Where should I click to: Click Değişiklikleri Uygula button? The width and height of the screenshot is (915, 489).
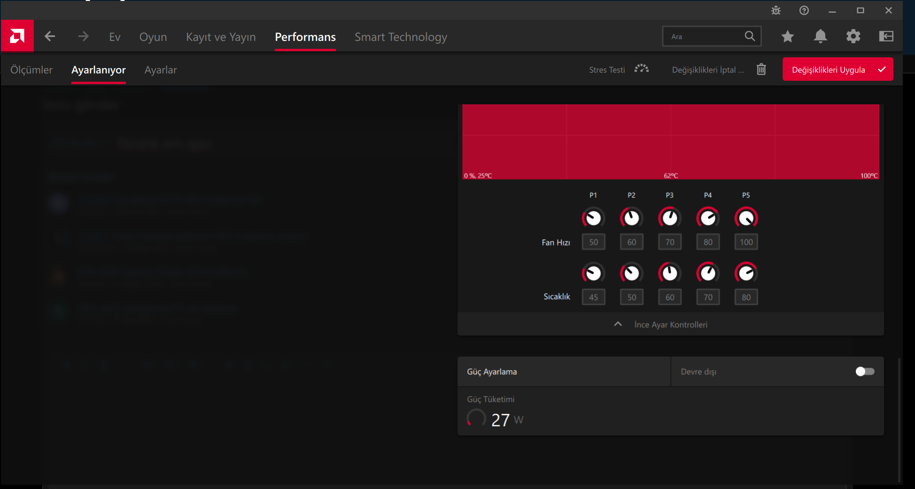click(x=838, y=69)
